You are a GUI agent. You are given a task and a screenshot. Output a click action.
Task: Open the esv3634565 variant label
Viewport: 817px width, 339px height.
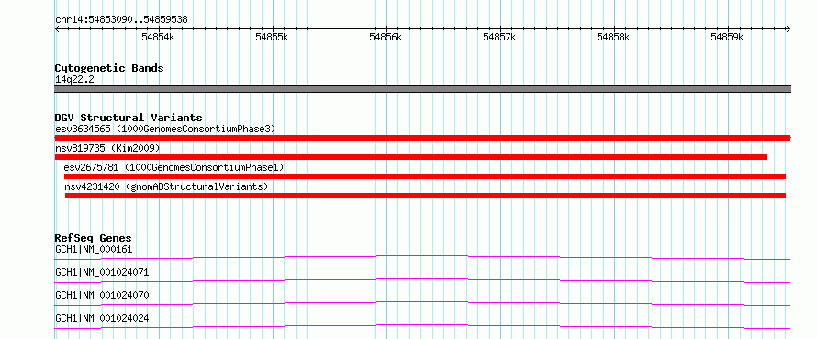coord(165,129)
